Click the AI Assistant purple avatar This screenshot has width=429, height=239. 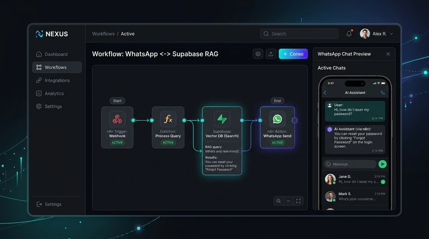pyautogui.click(x=329, y=130)
